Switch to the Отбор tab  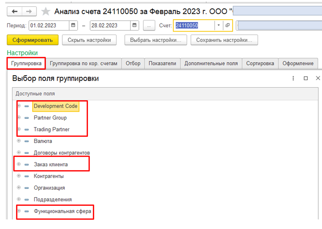click(x=133, y=63)
